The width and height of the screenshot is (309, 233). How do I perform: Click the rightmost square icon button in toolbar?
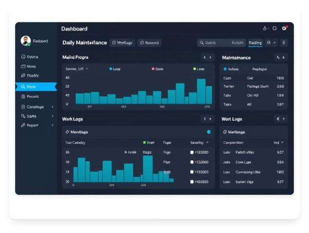(x=283, y=43)
